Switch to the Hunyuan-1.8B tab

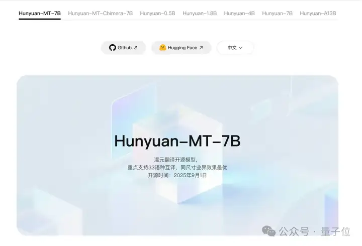[x=200, y=14]
